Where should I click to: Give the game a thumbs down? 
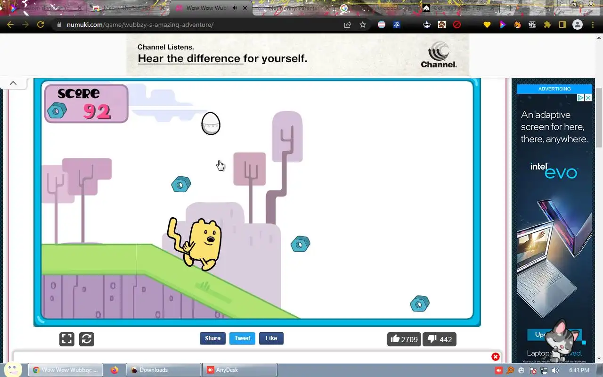pyautogui.click(x=439, y=339)
